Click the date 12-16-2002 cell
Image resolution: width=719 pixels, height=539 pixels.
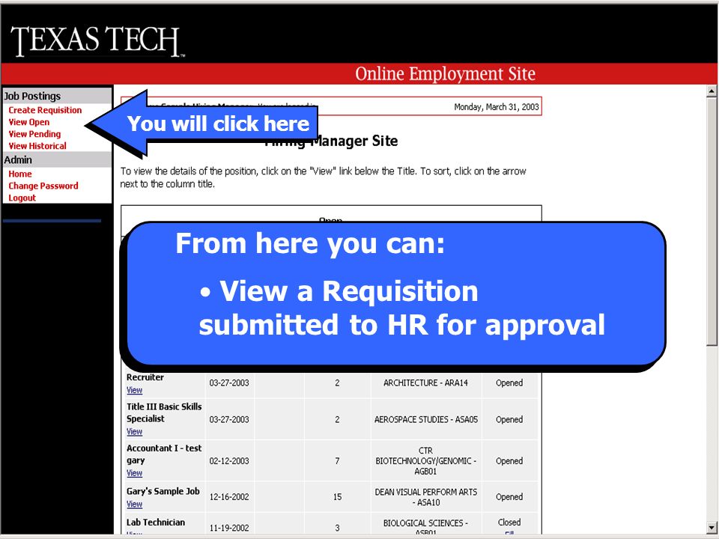[229, 496]
